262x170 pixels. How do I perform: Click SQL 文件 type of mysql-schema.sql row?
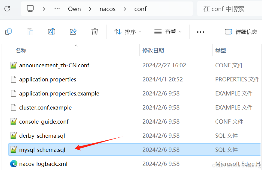[x=226, y=150]
